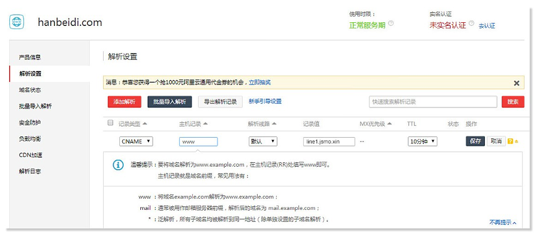Click the 操作 column header
This screenshot has height=234, width=535.
click(471, 124)
